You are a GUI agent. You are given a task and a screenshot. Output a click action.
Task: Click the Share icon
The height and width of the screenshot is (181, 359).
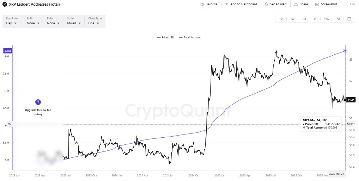click(x=296, y=4)
